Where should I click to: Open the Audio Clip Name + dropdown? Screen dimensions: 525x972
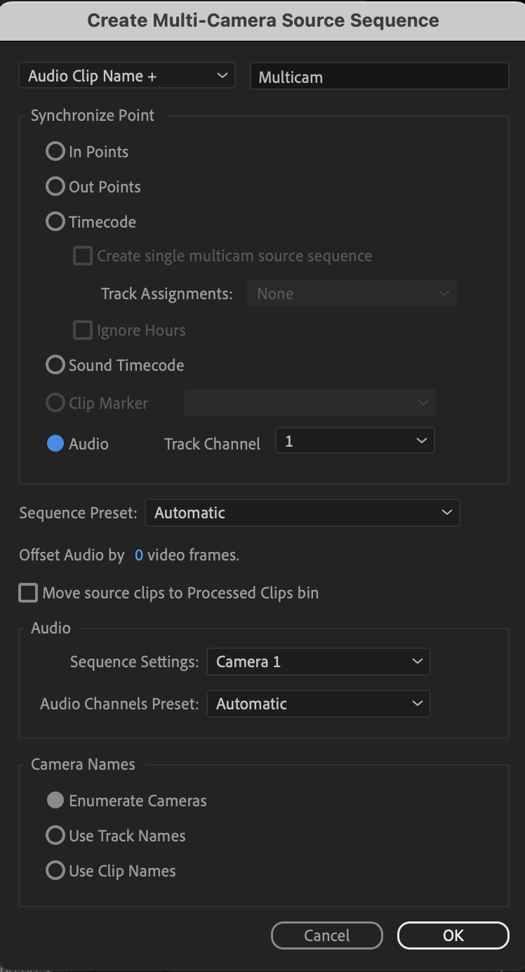point(127,76)
